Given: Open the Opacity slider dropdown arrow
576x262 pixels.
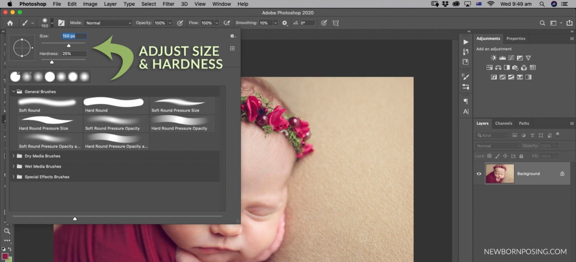Looking at the screenshot, I should [x=170, y=23].
